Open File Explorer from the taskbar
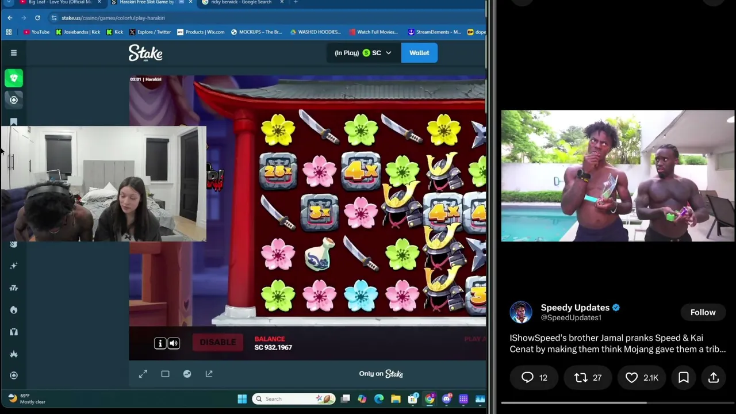This screenshot has width=736, height=414. 396,399
